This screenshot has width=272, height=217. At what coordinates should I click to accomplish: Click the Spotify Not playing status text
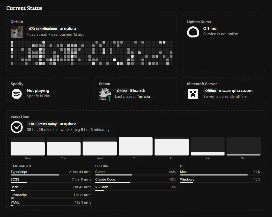coord(38,91)
